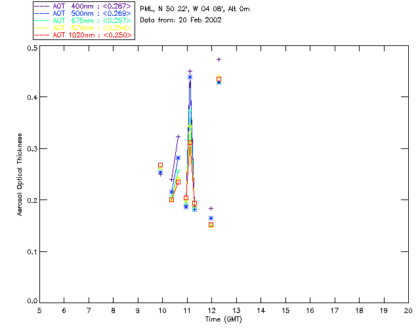Select the red square marker at 0.31 on the peak

point(190,143)
